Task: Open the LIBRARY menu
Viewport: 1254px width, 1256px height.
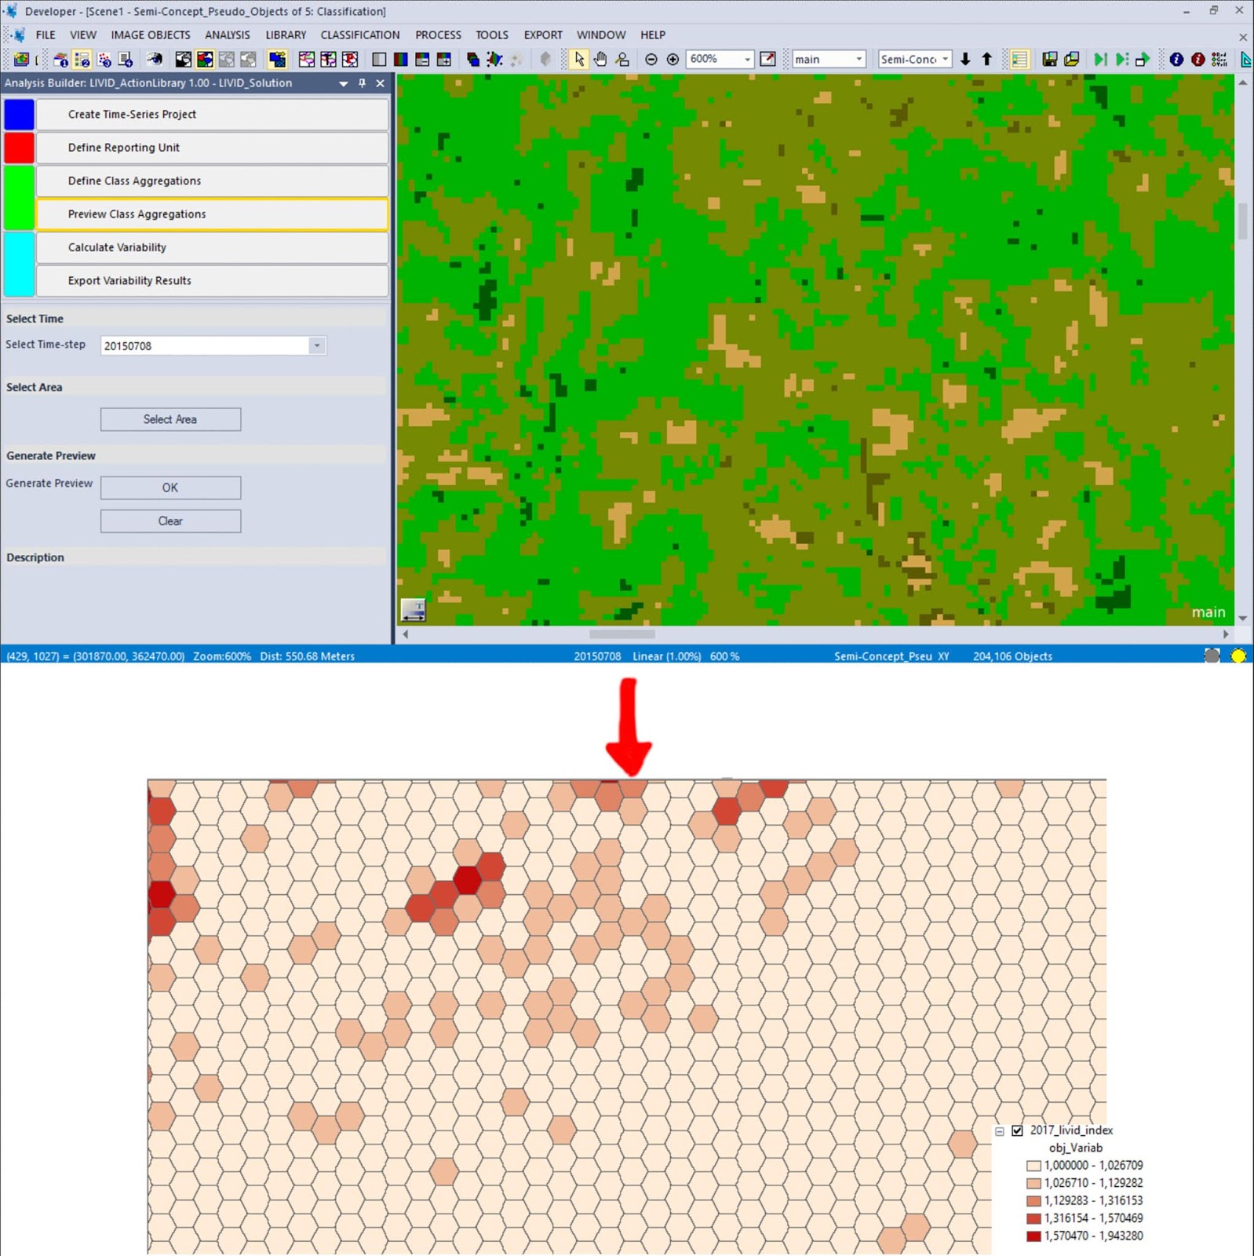Action: pos(286,35)
